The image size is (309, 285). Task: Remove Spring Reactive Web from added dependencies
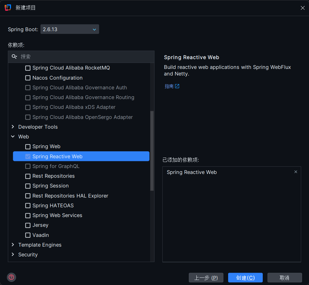point(295,172)
